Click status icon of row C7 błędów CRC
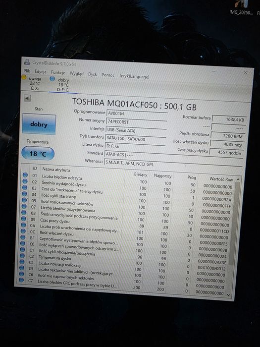The image size is (260, 347). (x=21, y=280)
